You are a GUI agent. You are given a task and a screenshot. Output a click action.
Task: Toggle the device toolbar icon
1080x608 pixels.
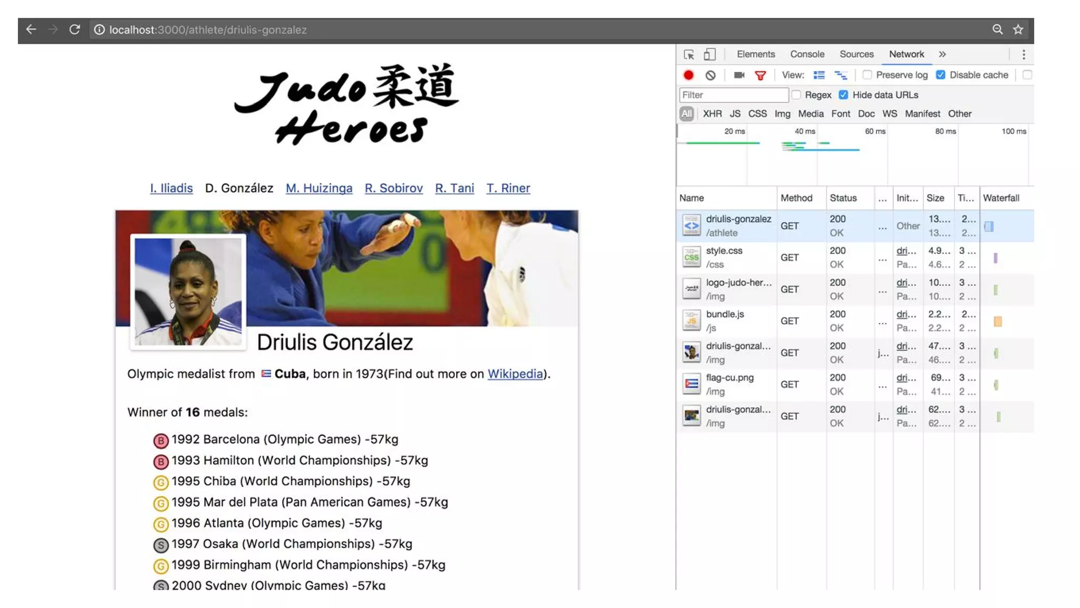tap(710, 54)
